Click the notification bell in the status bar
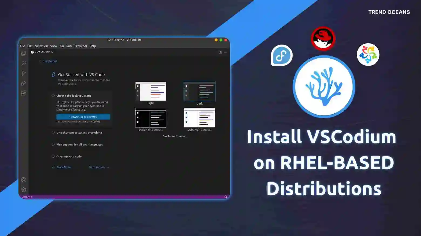The height and width of the screenshot is (236, 421). click(x=226, y=197)
